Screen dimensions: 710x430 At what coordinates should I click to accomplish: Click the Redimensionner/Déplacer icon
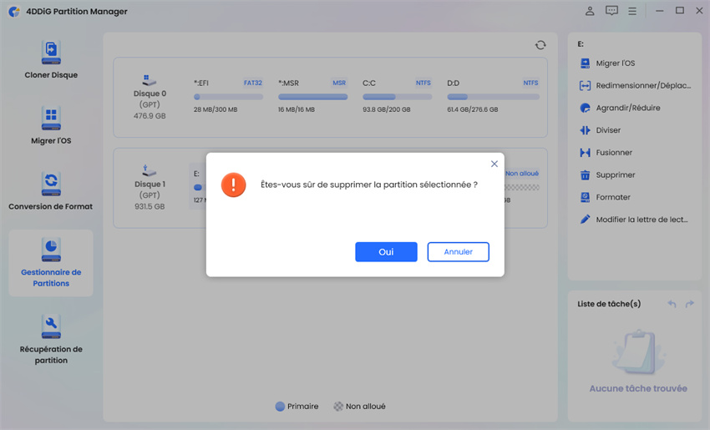pos(585,85)
